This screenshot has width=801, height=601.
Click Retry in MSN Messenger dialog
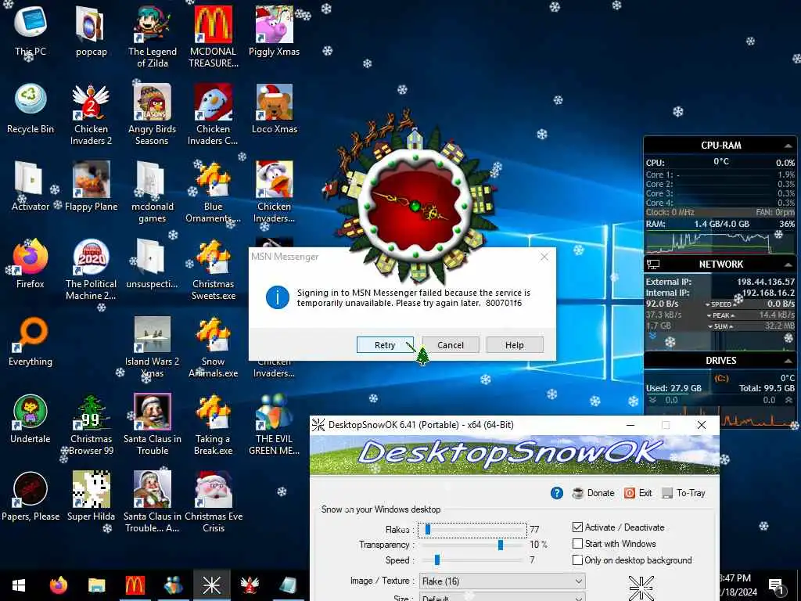coord(385,345)
